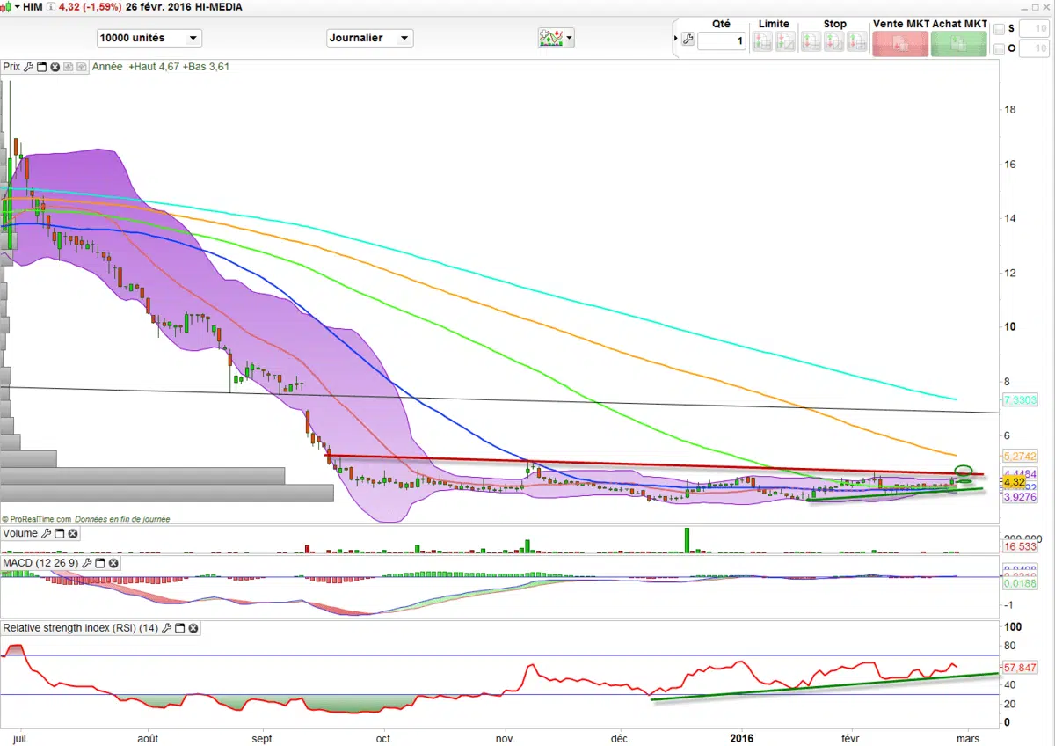Open the 10000 unités dropdown
The height and width of the screenshot is (746, 1055).
(149, 38)
